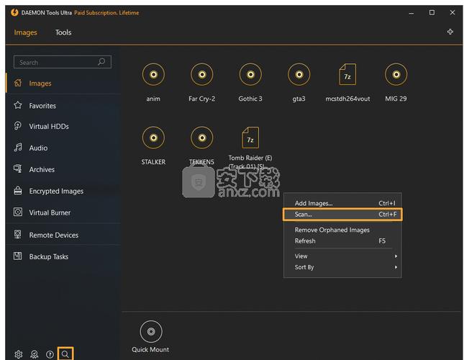Screen dimensions: 464x360
Task: Close the DAEMON Tools window
Action: [452, 12]
